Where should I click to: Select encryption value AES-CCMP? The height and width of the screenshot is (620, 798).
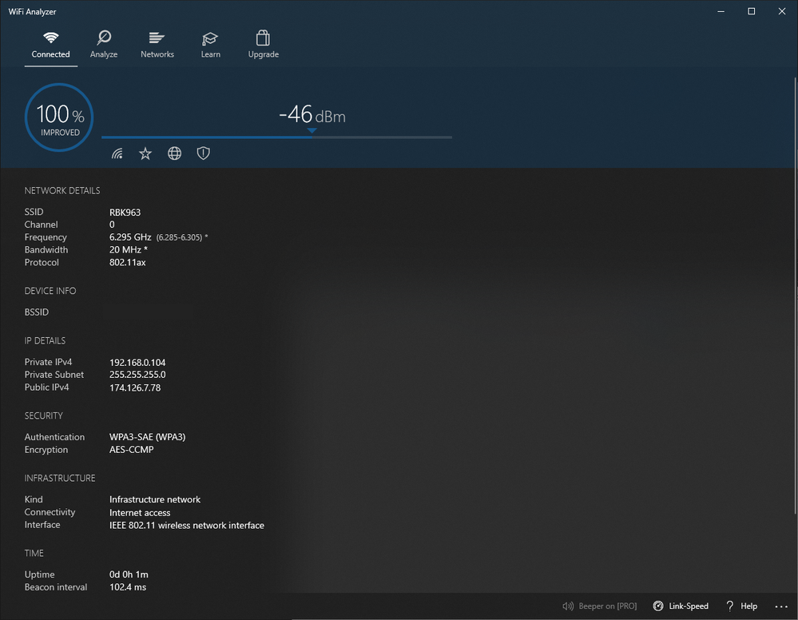coord(131,450)
